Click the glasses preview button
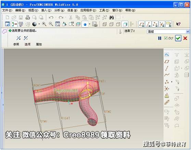 tap(171, 38)
